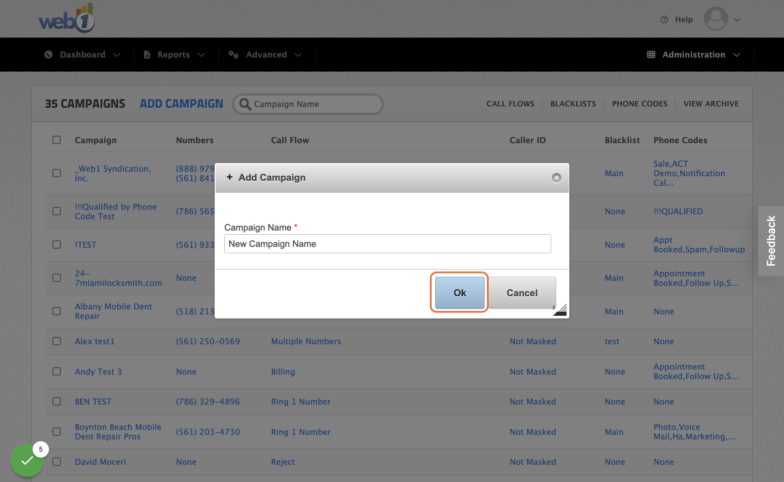The width and height of the screenshot is (784, 482).
Task: Open the Dashboard menu
Action: 82,54
